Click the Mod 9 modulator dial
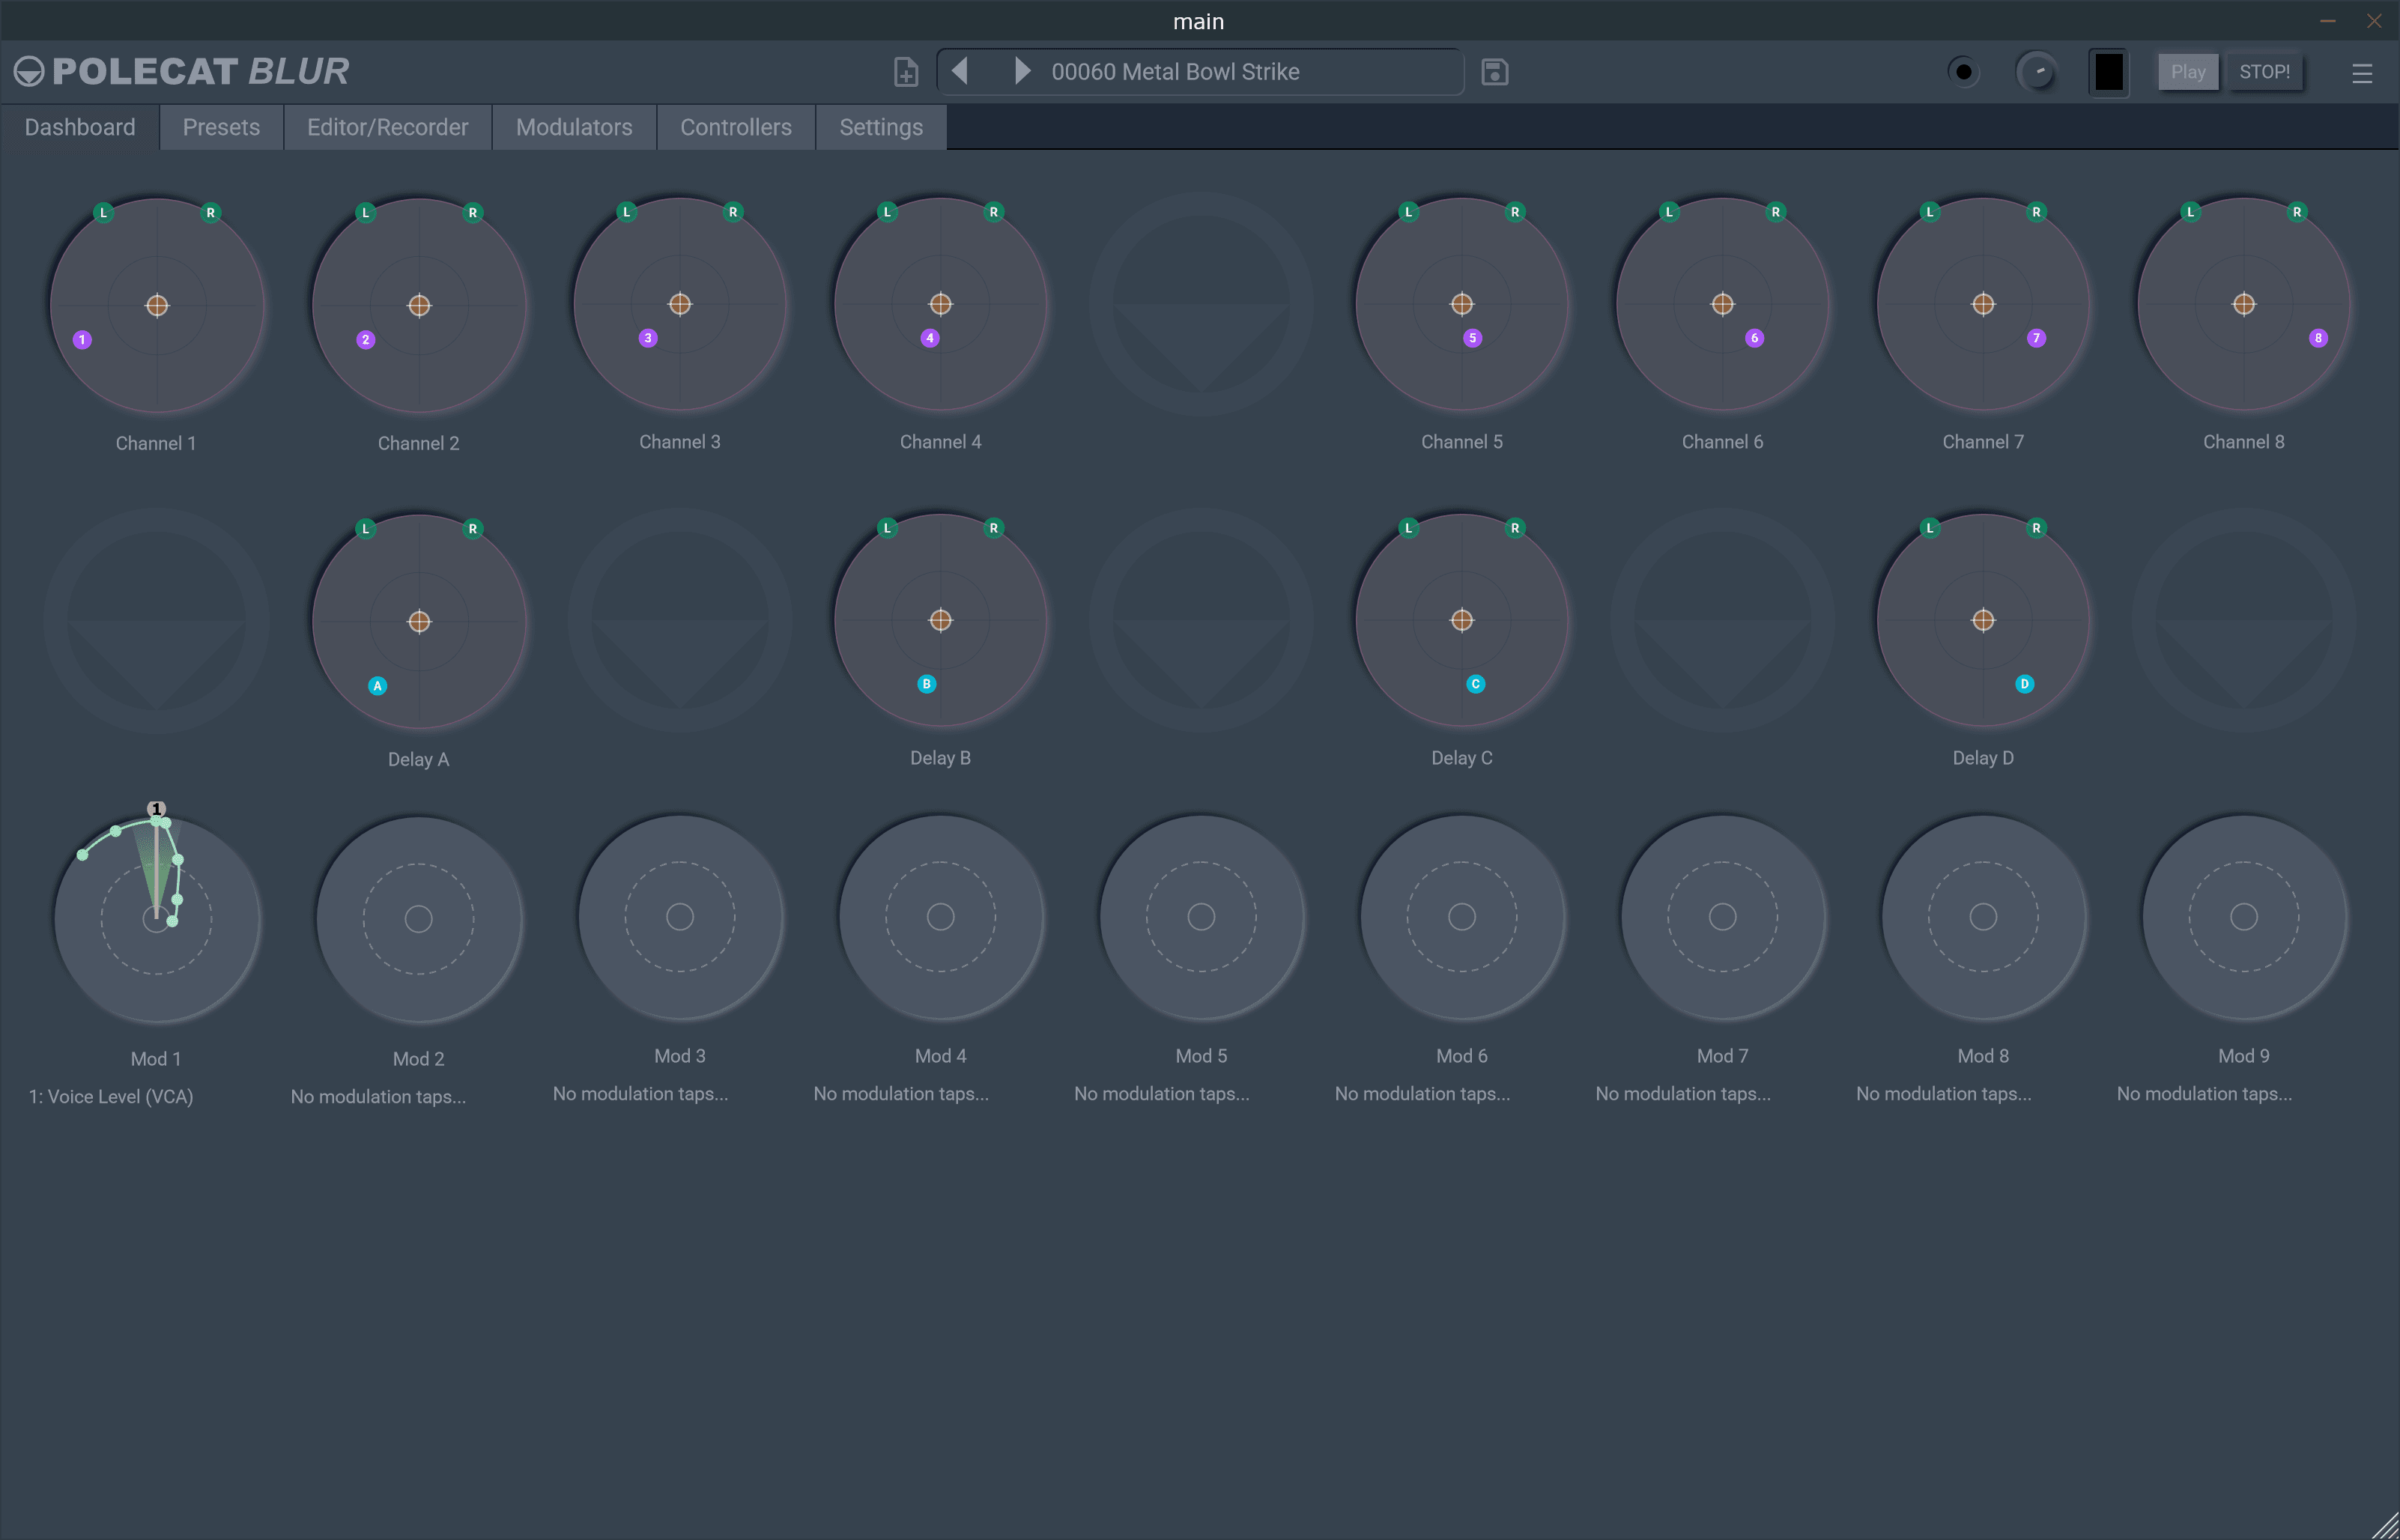The image size is (2400, 1540). [x=2244, y=917]
